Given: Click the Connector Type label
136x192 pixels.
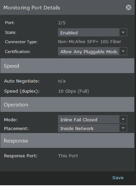Looking at the screenshot, I should [x=21, y=42].
